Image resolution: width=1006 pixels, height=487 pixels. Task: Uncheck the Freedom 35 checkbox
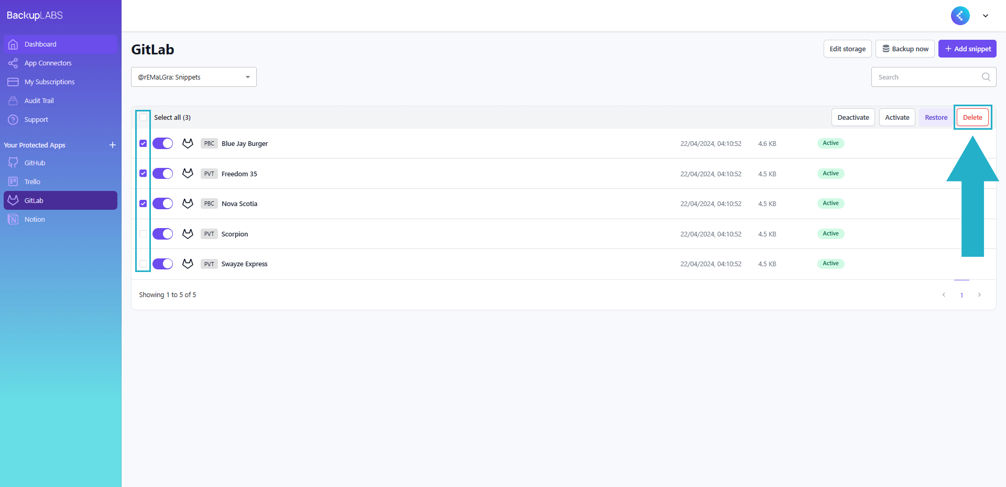[x=143, y=174]
